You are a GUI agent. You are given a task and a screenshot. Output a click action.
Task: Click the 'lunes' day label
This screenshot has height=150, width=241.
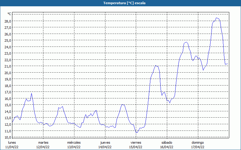click(x=12, y=142)
